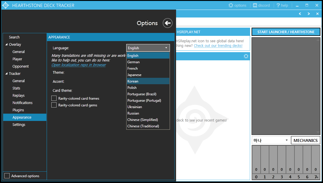Enable Rarity-colored card gems
The width and height of the screenshot is (323, 183).
tap(54, 105)
